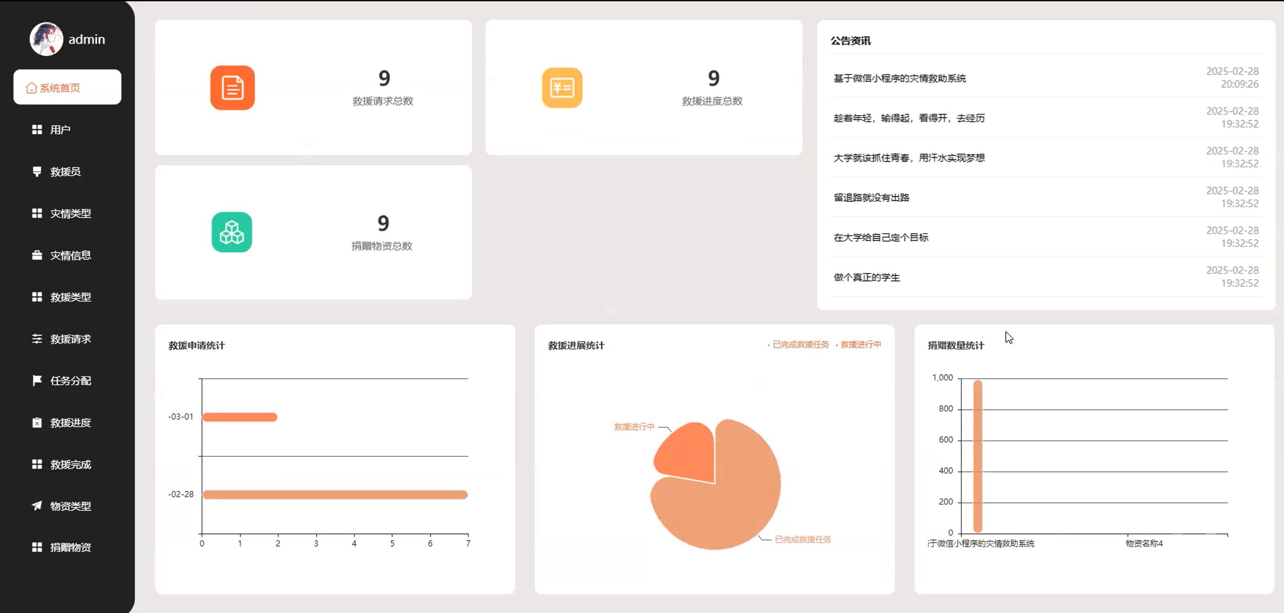
Task: Click the 救援申请统计 chart title
Action: [x=197, y=346]
